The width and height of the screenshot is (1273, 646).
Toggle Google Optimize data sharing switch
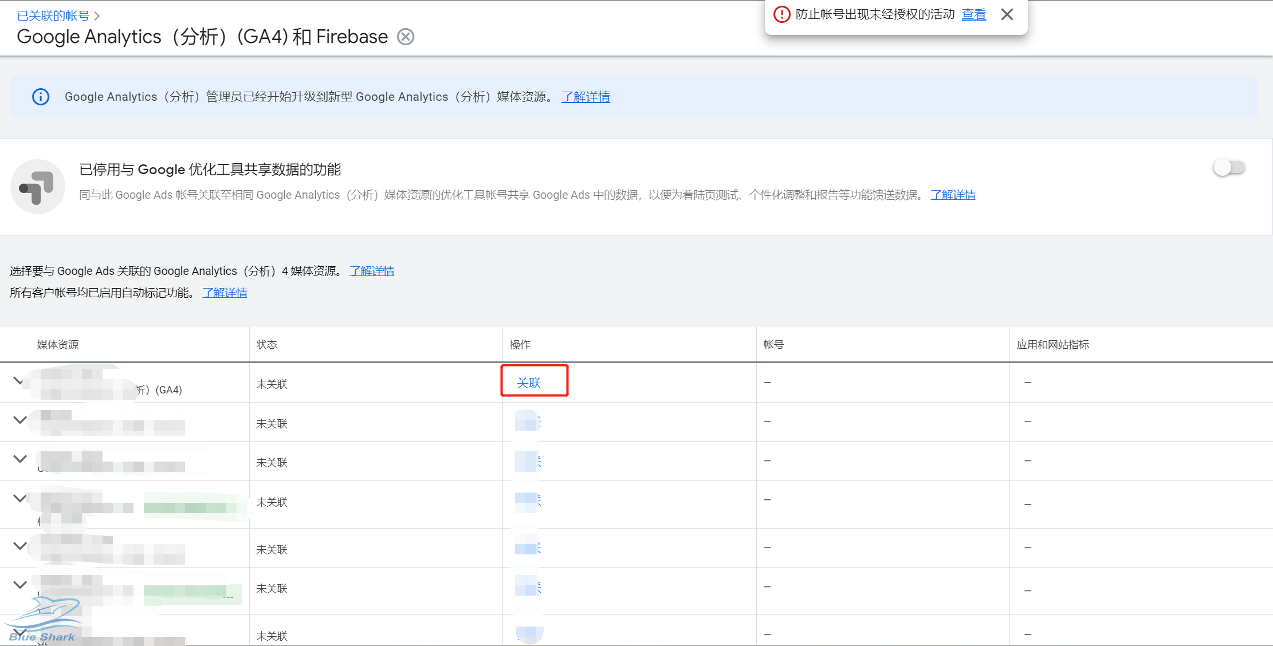pos(1229,168)
